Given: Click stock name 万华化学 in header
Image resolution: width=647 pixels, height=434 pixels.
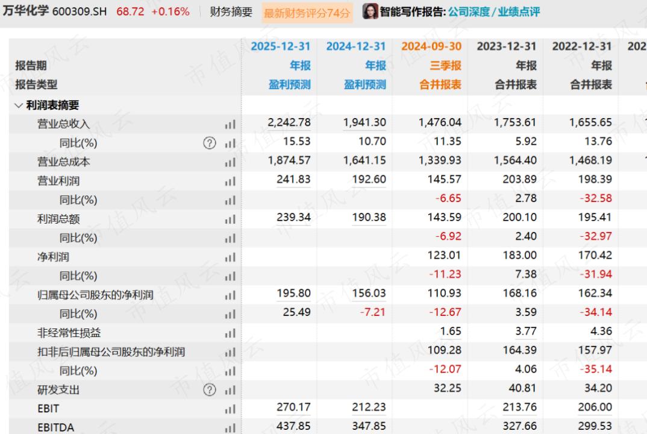Looking at the screenshot, I should point(25,11).
